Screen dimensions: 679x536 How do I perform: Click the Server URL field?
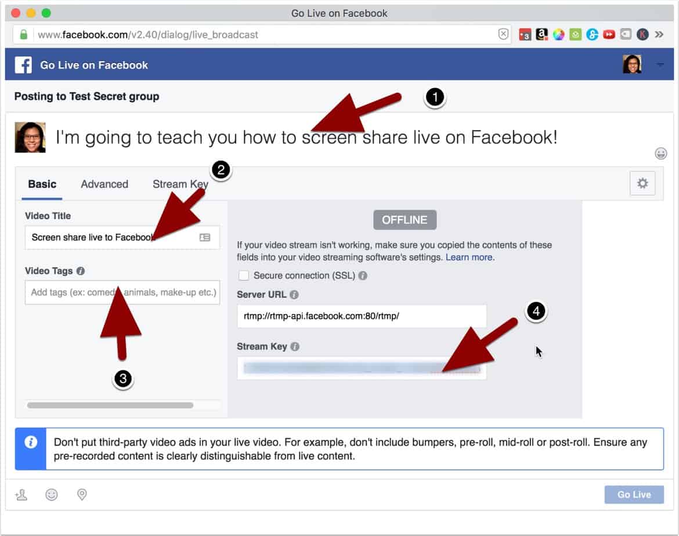pyautogui.click(x=362, y=316)
